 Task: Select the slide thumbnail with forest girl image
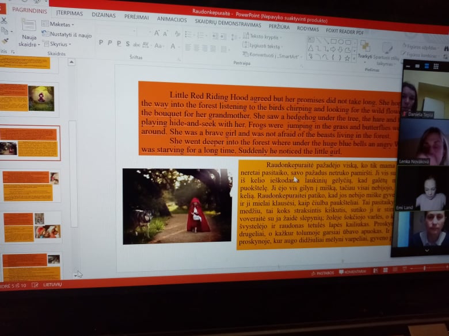[29, 99]
